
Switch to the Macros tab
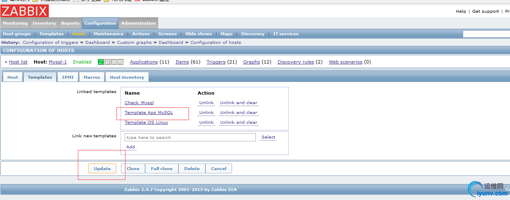point(92,77)
